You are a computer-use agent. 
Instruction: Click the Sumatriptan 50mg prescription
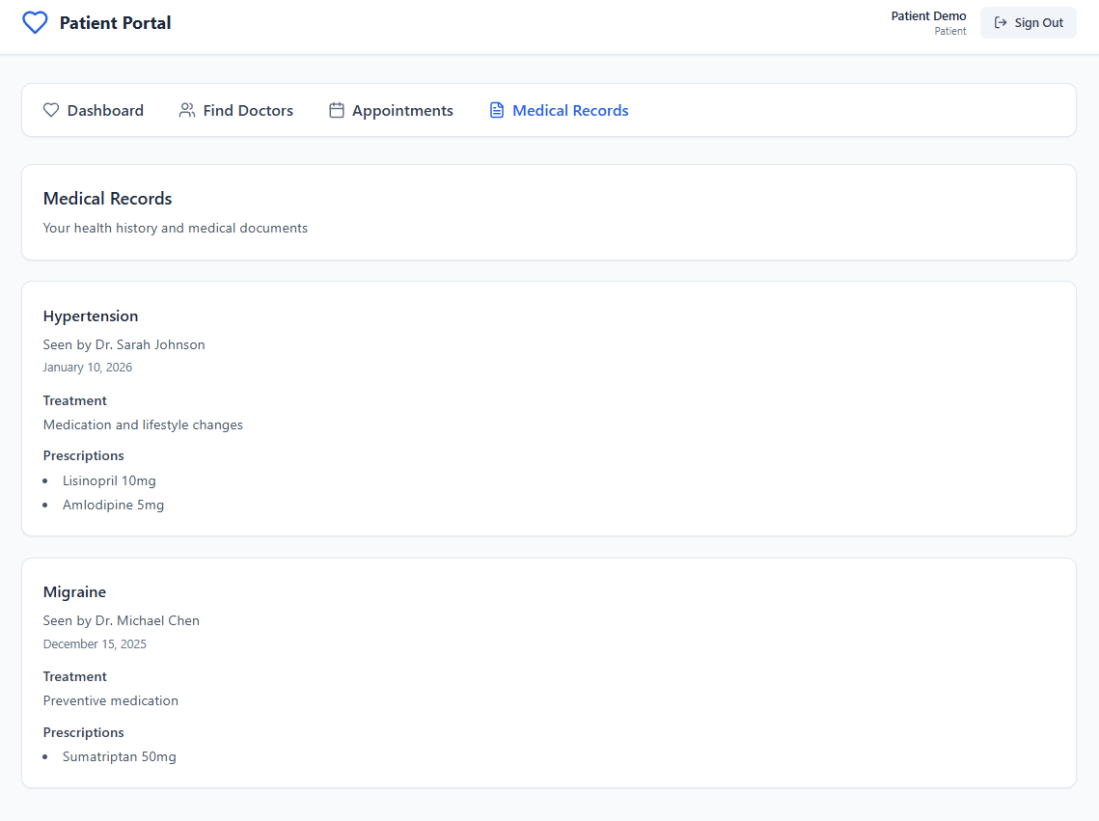pos(119,756)
